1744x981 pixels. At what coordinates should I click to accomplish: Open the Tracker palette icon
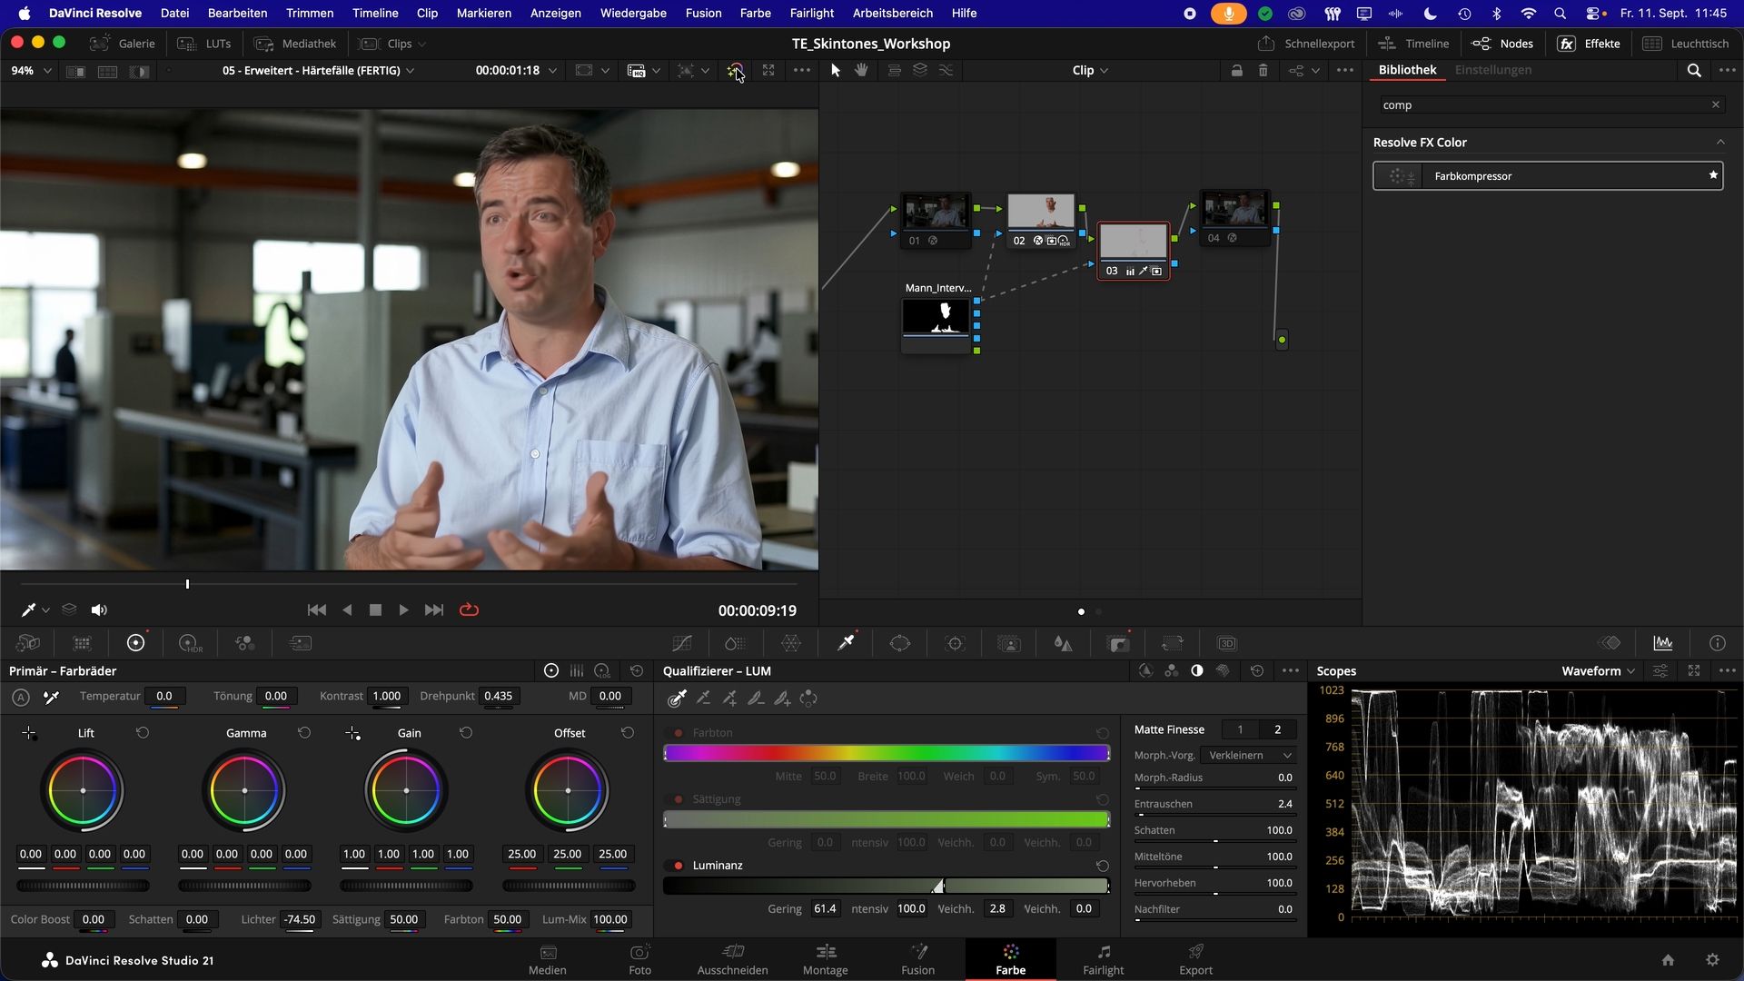pos(955,643)
